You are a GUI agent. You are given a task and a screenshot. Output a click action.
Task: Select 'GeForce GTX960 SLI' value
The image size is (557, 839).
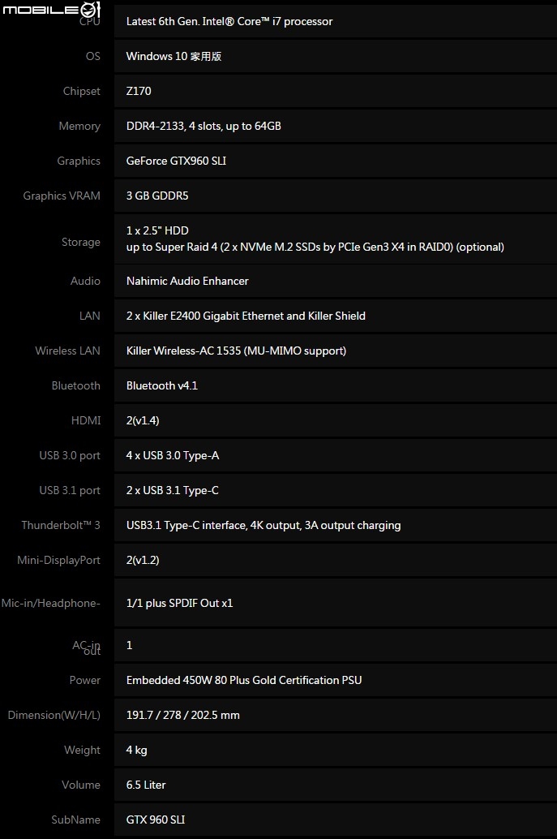[176, 161]
